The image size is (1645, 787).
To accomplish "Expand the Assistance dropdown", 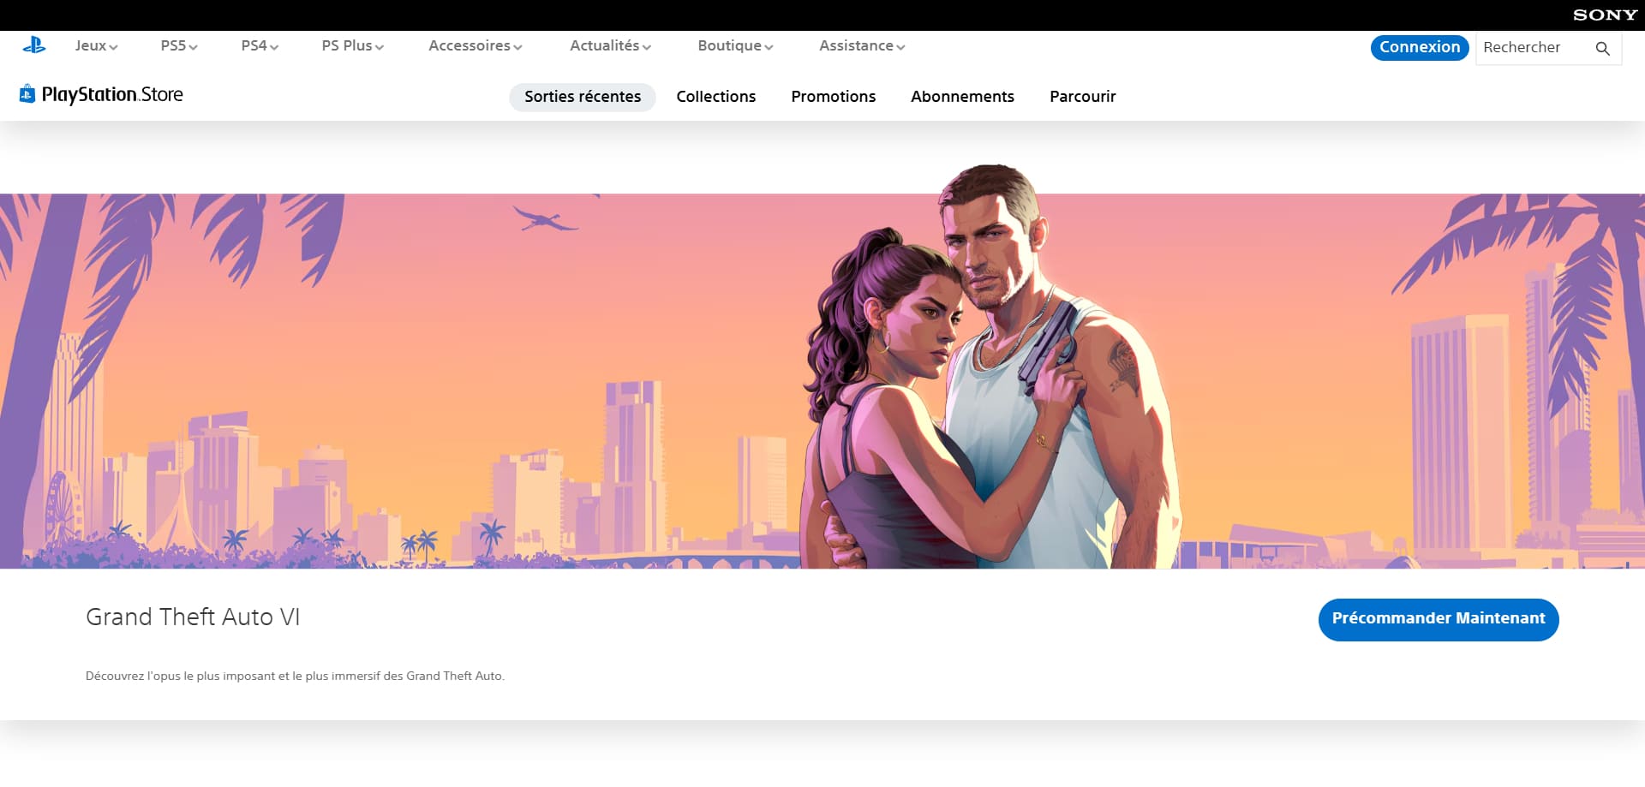I will [x=862, y=46].
